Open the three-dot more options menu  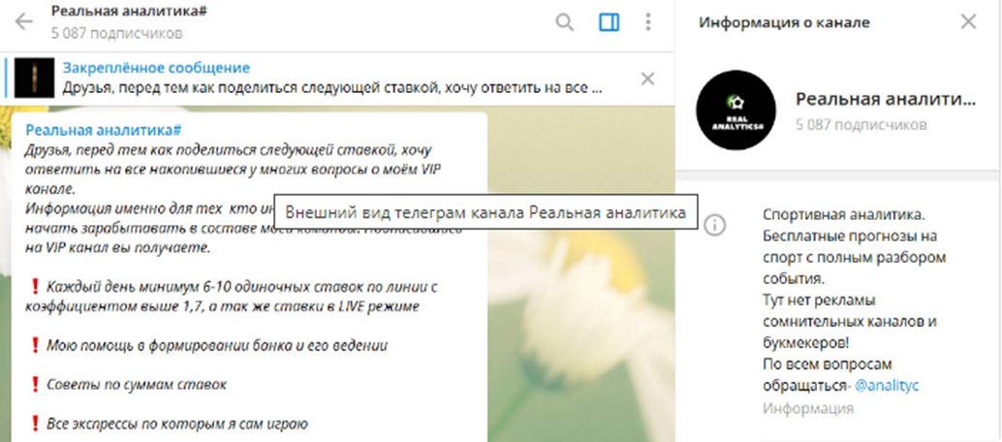pos(648,23)
